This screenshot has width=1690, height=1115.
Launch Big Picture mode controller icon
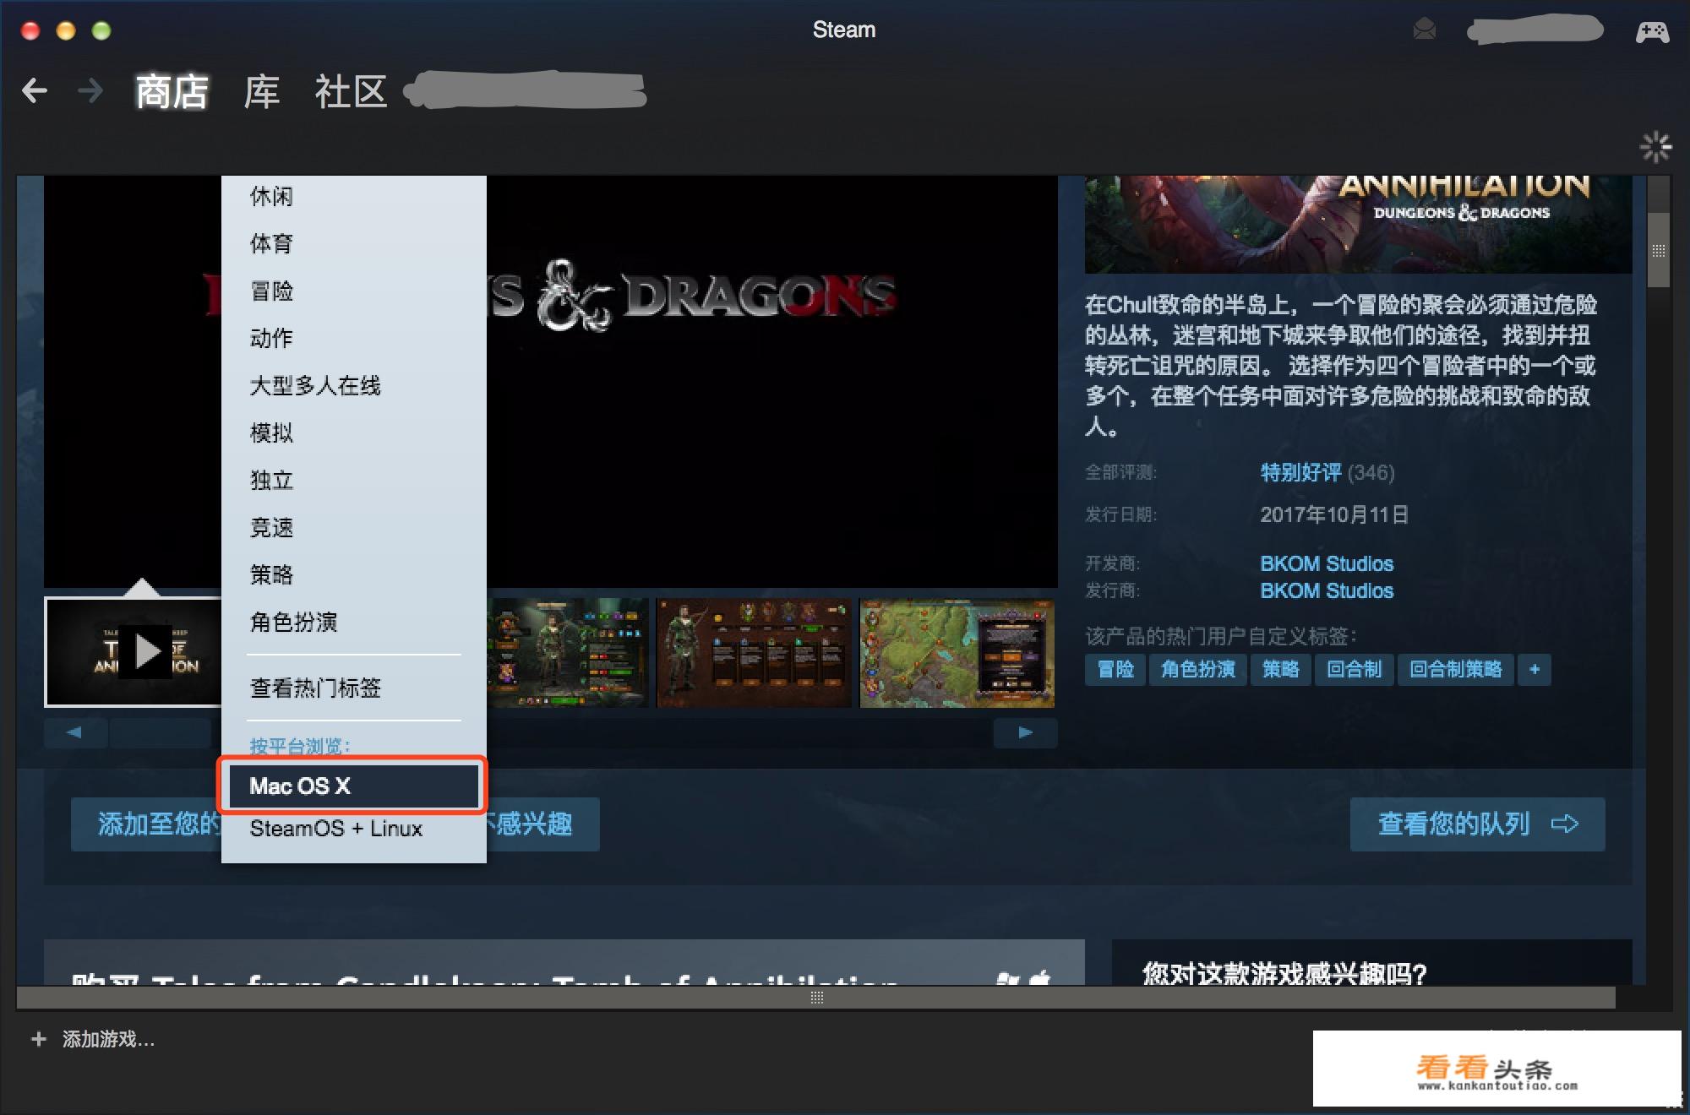coord(1652,31)
